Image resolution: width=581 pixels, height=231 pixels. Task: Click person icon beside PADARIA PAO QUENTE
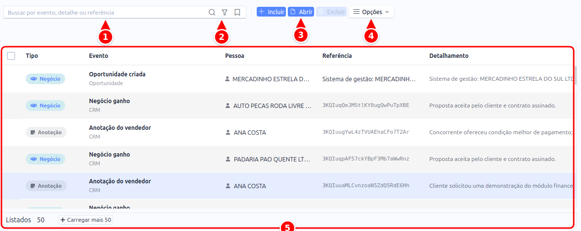click(228, 159)
